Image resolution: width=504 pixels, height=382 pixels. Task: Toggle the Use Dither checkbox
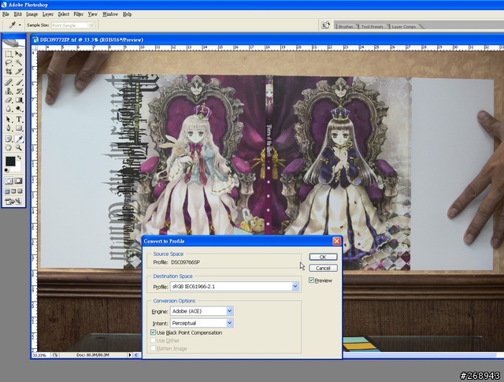(153, 340)
